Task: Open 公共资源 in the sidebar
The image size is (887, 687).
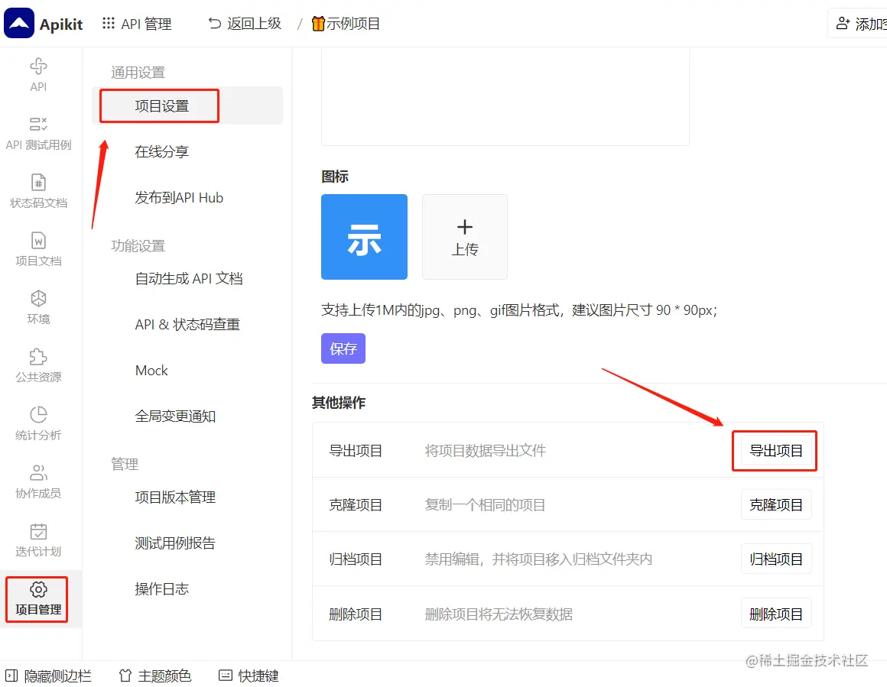Action: click(x=38, y=366)
